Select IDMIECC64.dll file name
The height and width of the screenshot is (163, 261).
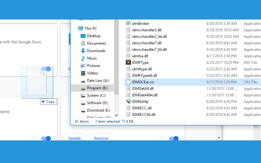(144, 114)
